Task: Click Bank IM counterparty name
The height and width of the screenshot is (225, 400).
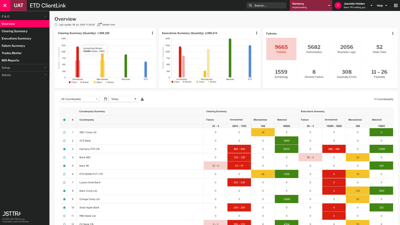Action: [x=84, y=166]
